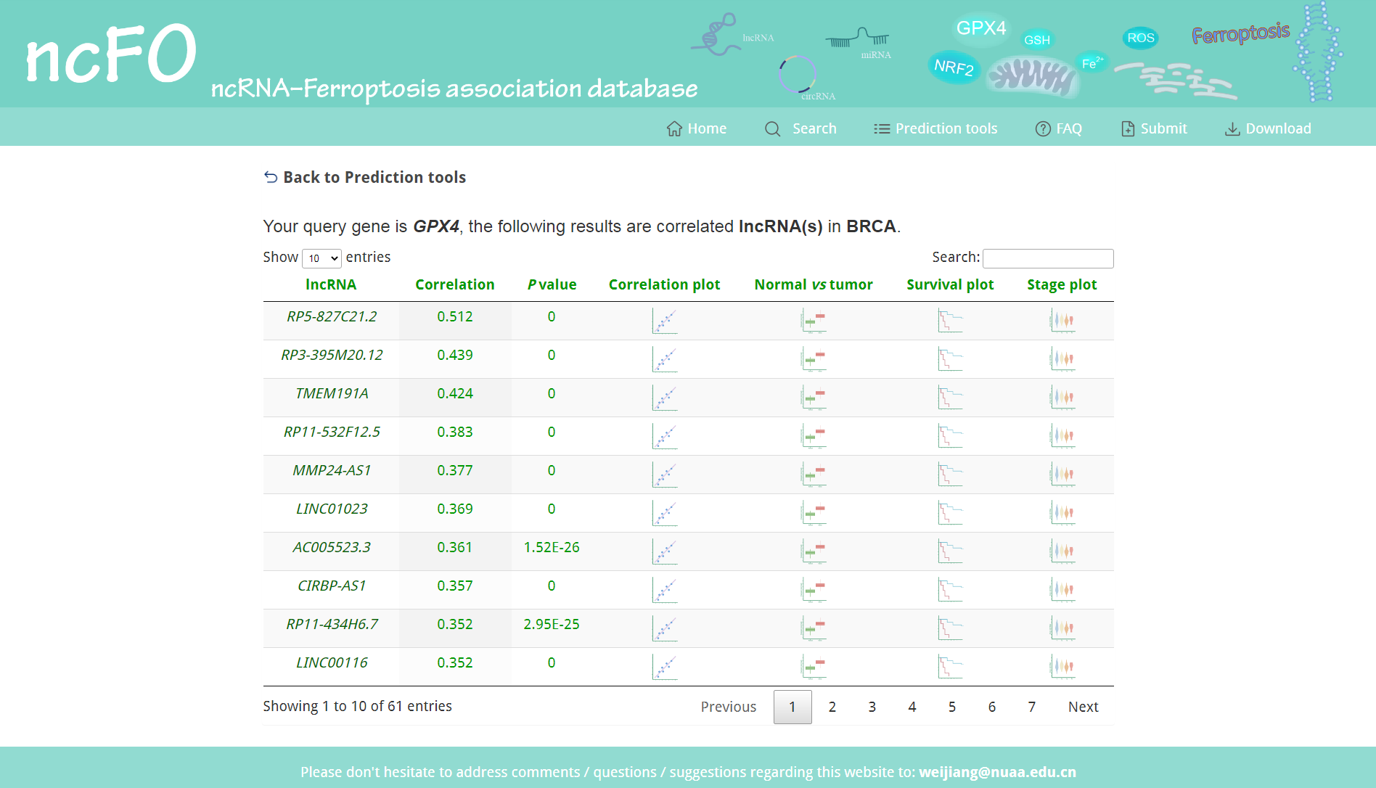Click the Previous pagination button
This screenshot has width=1376, height=788.
728,707
